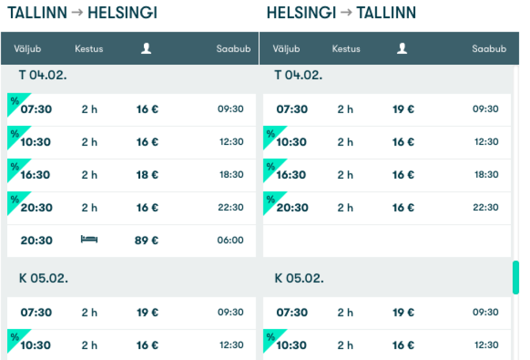Choose the 89 € overnight sailing arriving 06:00
Viewport: 530px width, 360px height.
131,240
